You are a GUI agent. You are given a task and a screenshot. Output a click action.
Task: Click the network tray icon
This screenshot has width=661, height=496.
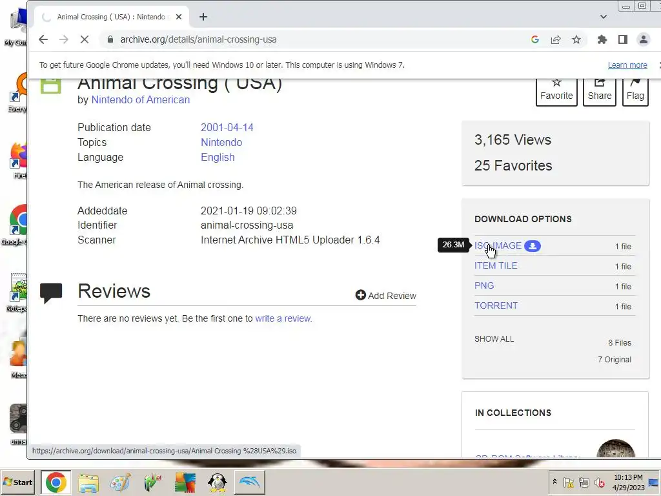[584, 482]
